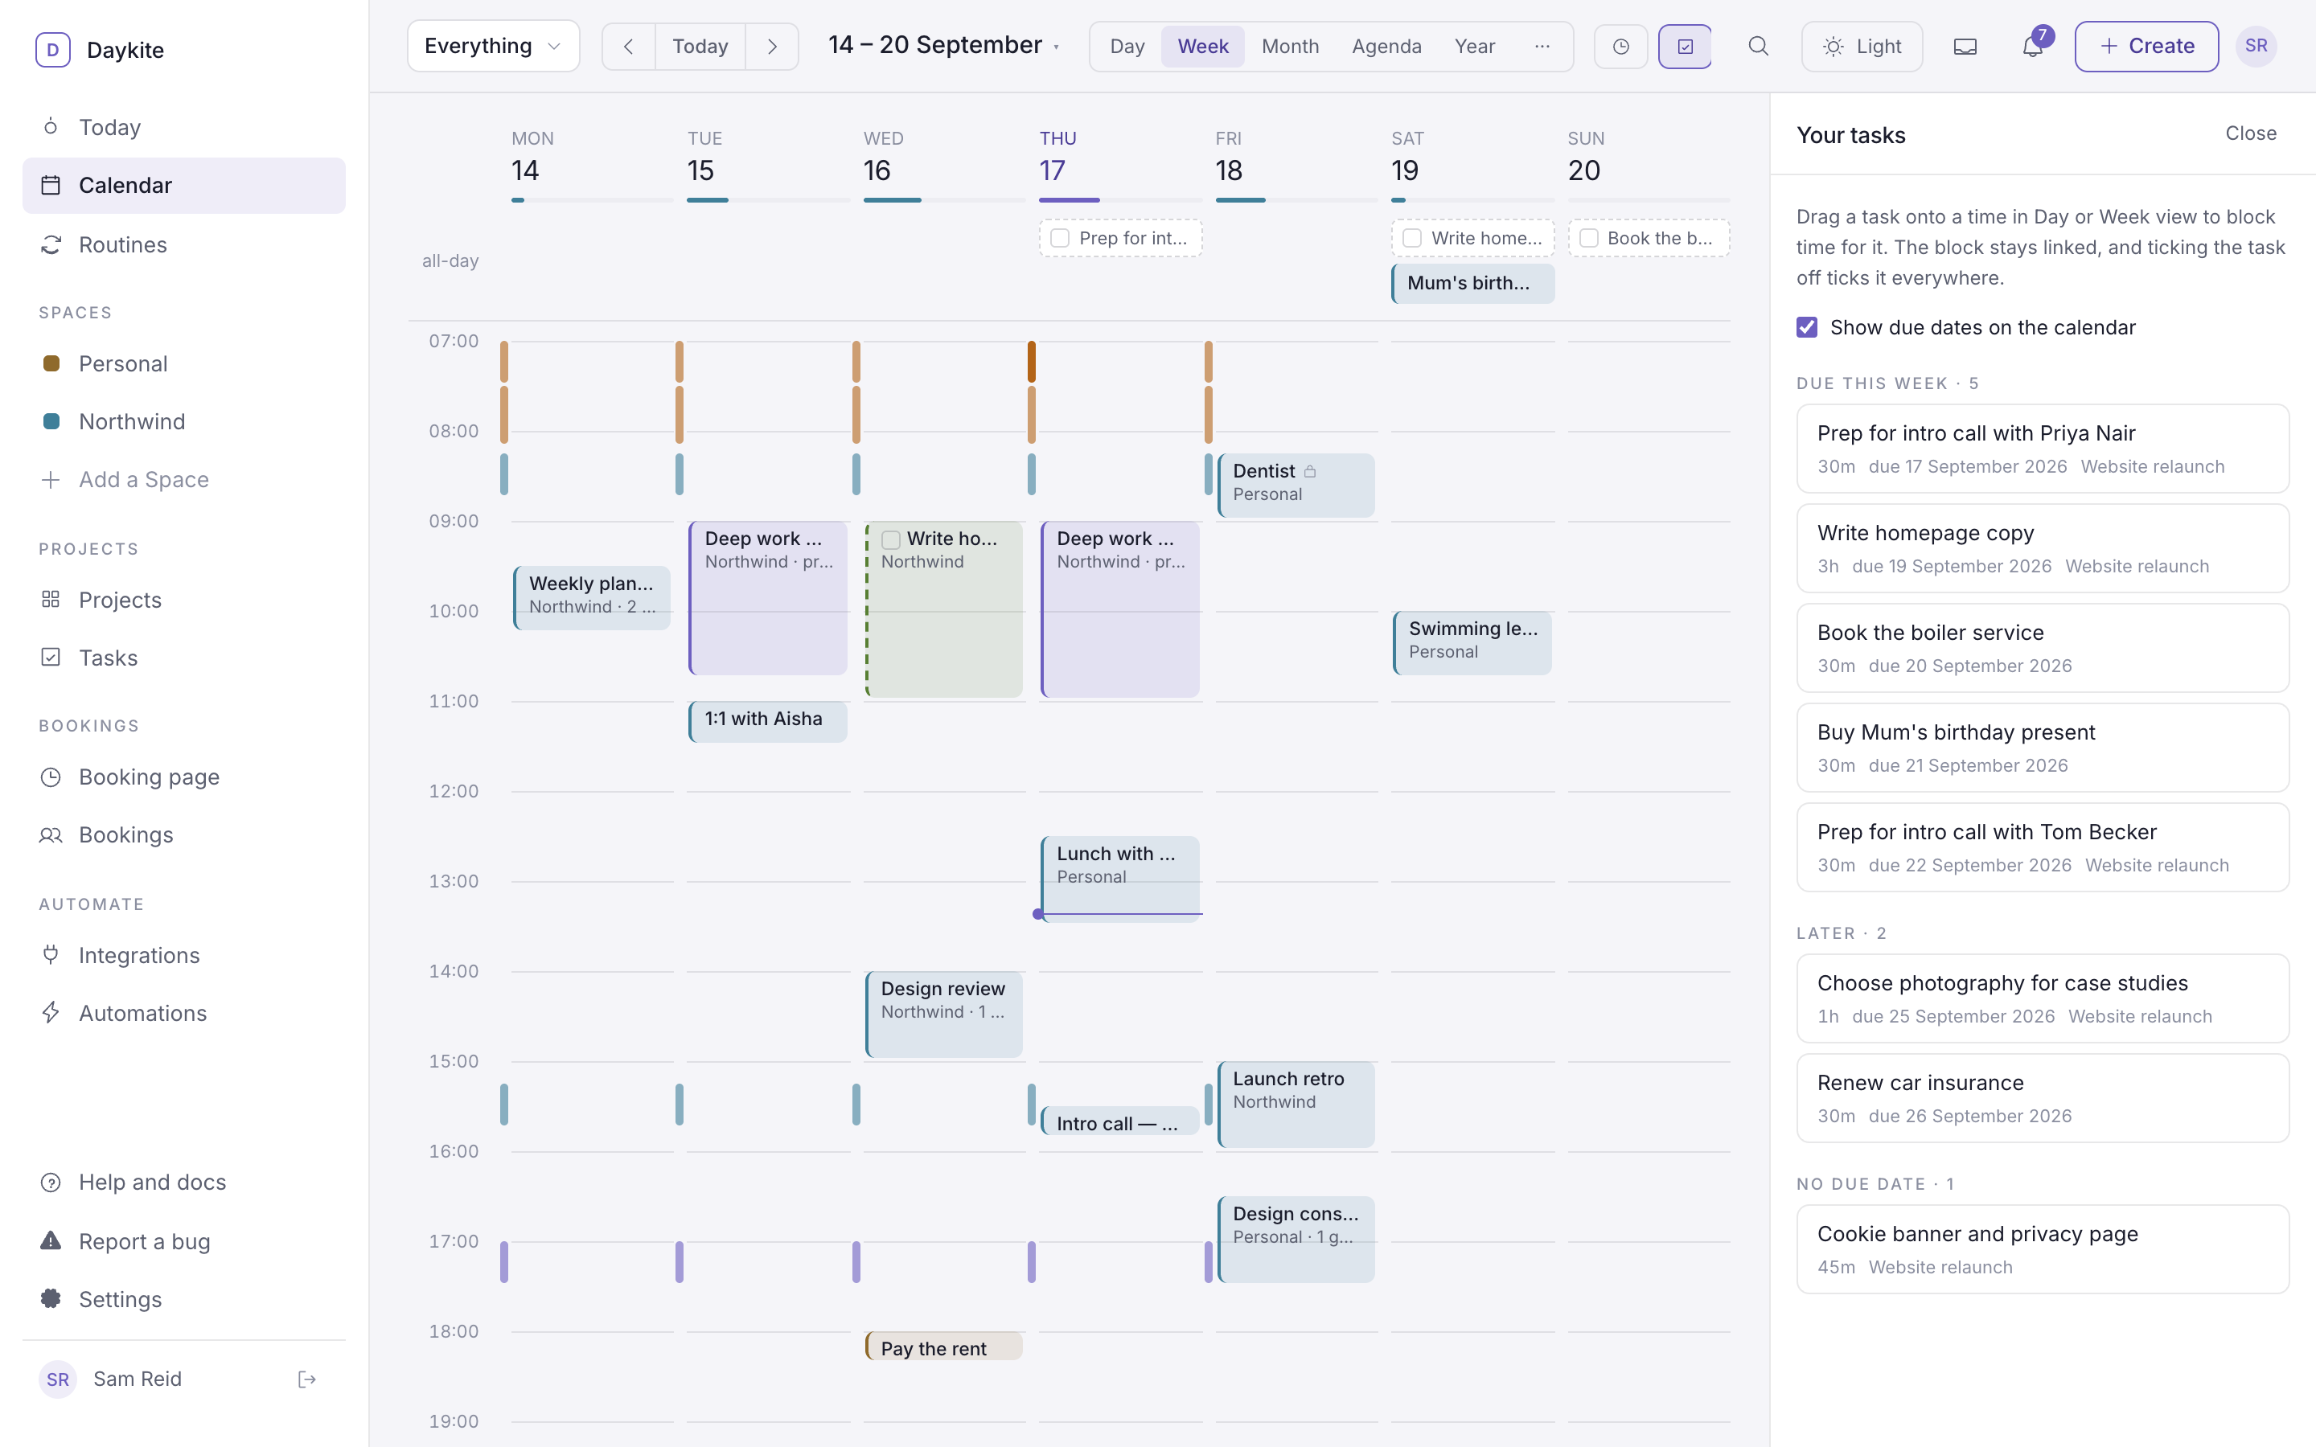Open Sam Reid profile at bottom
2316x1447 pixels.
tap(138, 1379)
